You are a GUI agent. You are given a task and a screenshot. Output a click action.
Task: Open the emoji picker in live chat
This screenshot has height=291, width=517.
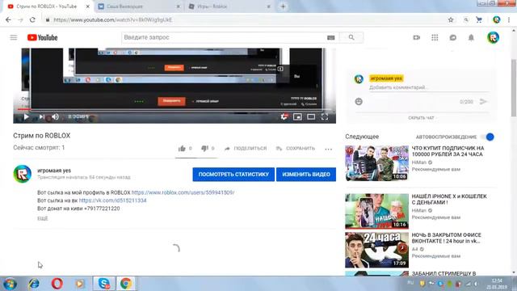[x=359, y=102]
